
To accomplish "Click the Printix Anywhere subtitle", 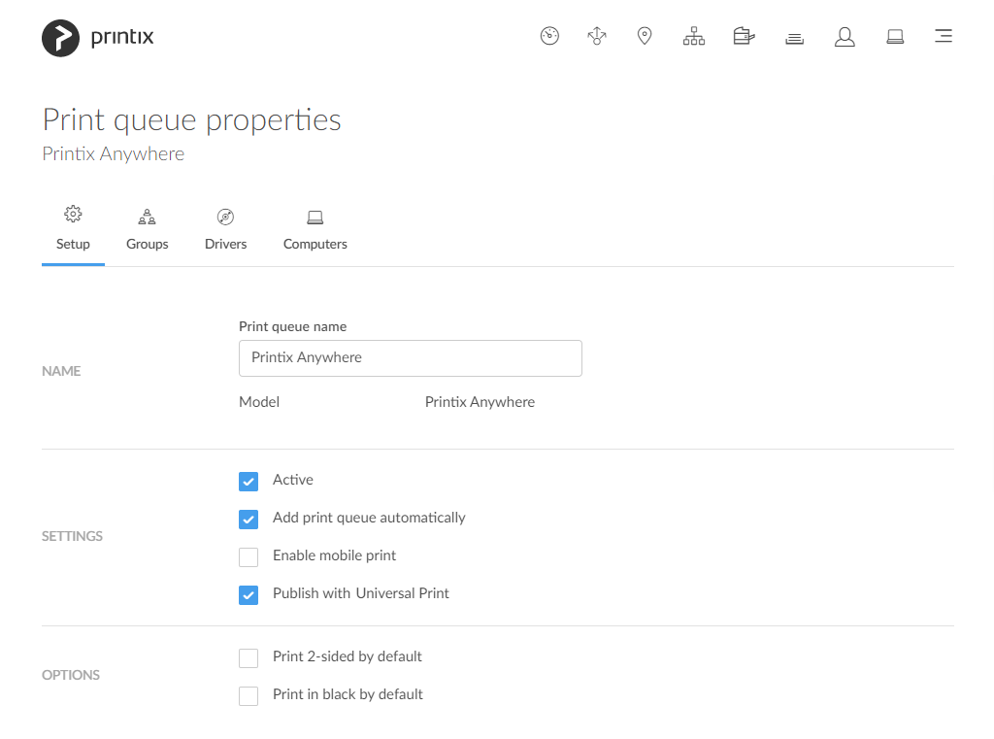I will tap(114, 154).
